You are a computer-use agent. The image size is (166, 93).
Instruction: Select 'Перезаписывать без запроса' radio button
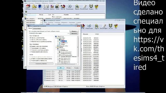[x=30, y=48]
